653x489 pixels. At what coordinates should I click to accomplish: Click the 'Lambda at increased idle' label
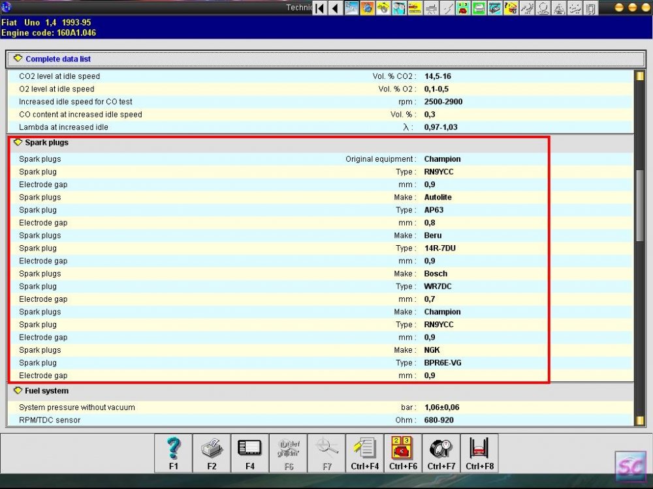[x=63, y=127]
